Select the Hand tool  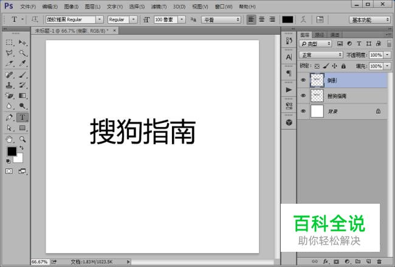pos(9,139)
